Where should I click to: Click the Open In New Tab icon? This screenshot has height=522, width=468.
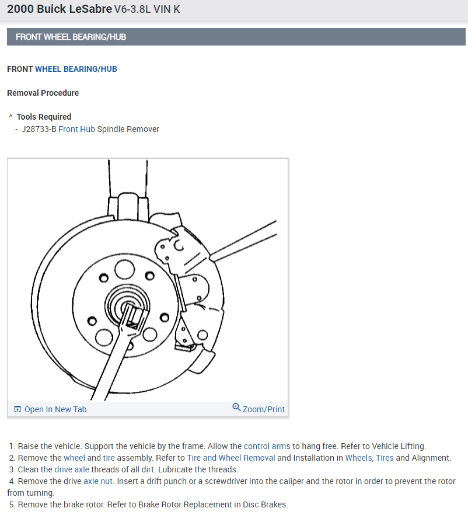(18, 409)
